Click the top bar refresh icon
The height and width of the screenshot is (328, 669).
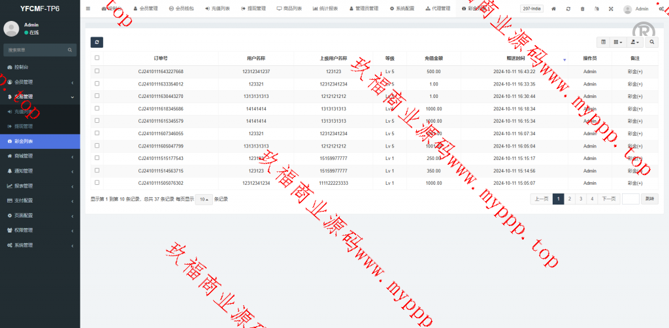pos(568,8)
